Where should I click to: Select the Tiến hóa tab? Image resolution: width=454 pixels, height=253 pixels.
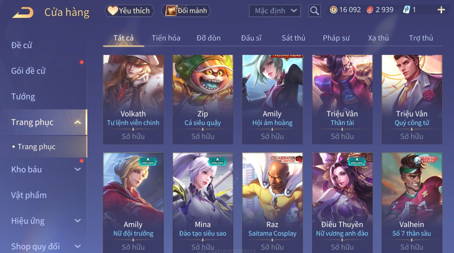pos(166,38)
